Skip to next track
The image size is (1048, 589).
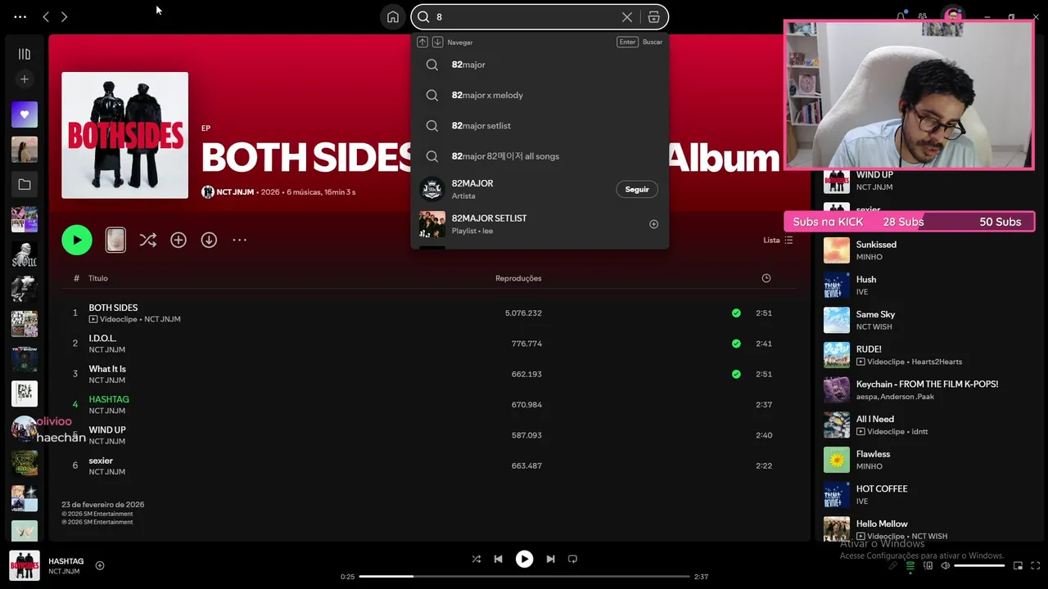pyautogui.click(x=550, y=559)
